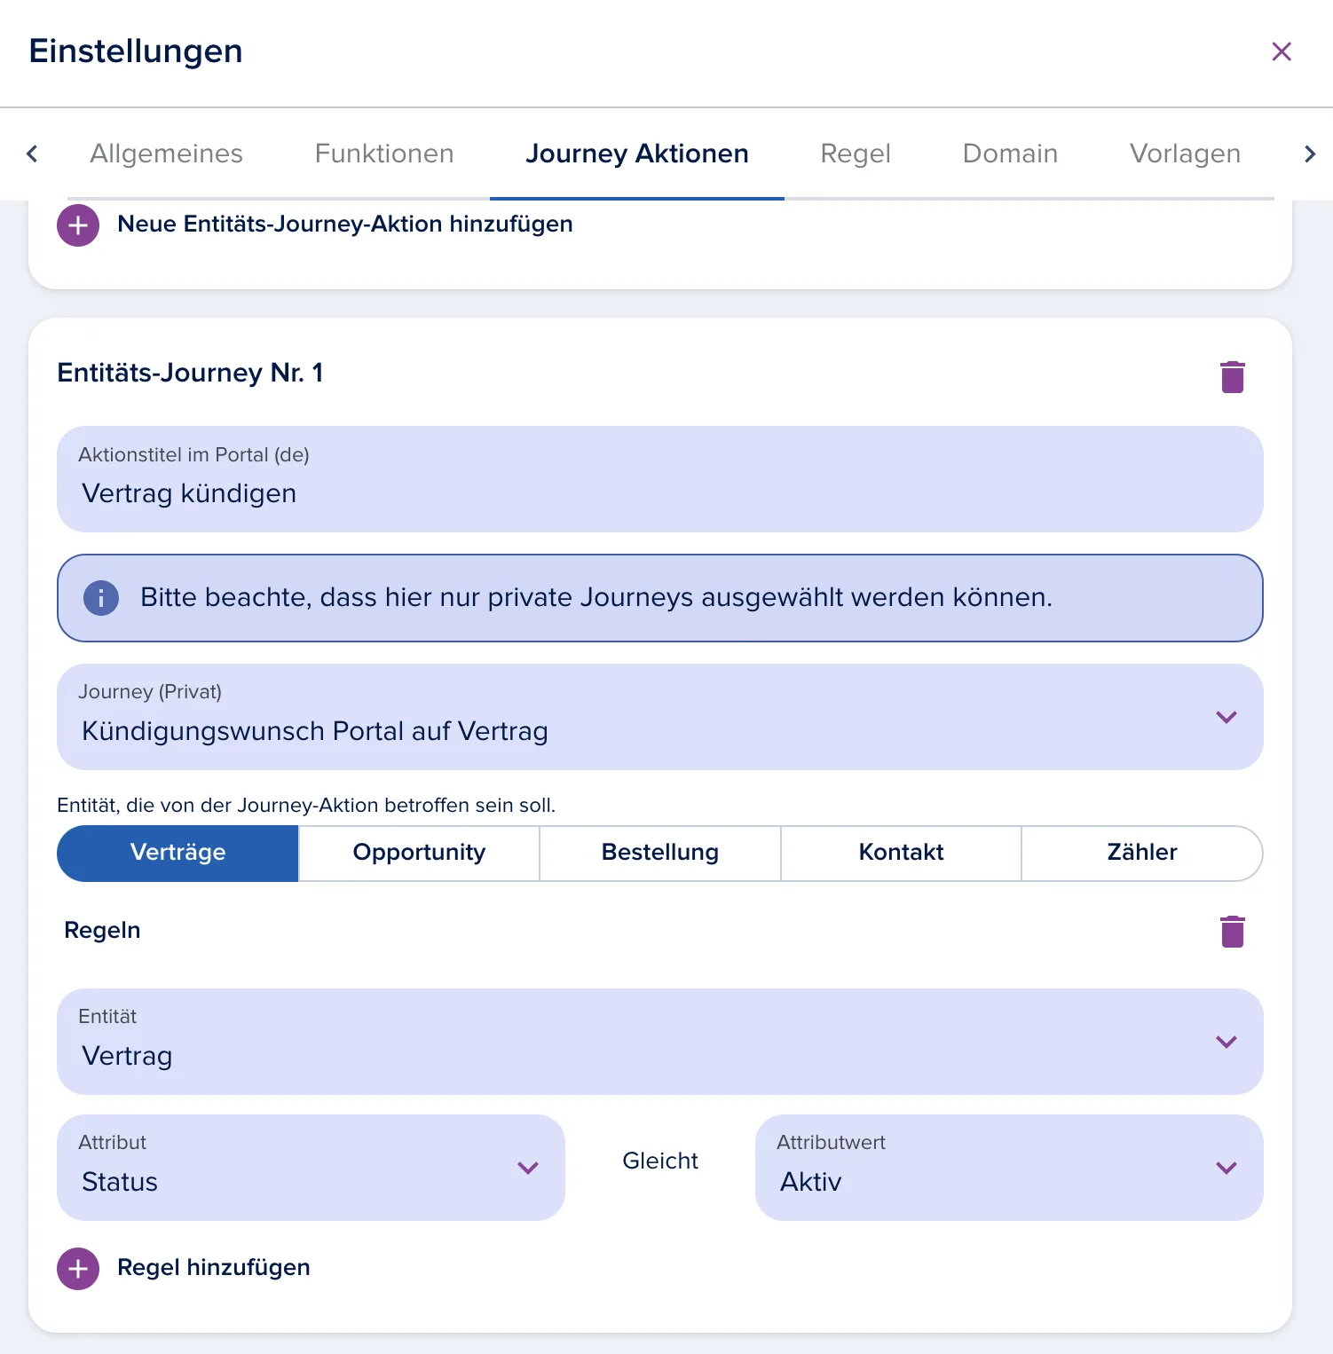Switch to the Regel tab
The width and height of the screenshot is (1333, 1354).
(856, 154)
